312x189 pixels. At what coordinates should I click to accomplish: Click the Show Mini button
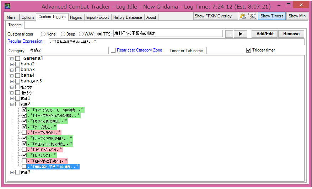tap(297, 16)
